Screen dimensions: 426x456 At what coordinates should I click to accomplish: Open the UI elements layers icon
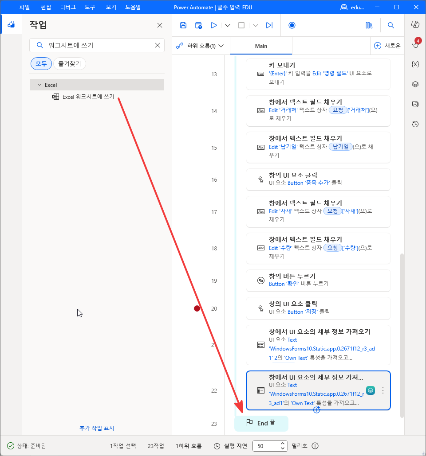click(415, 84)
